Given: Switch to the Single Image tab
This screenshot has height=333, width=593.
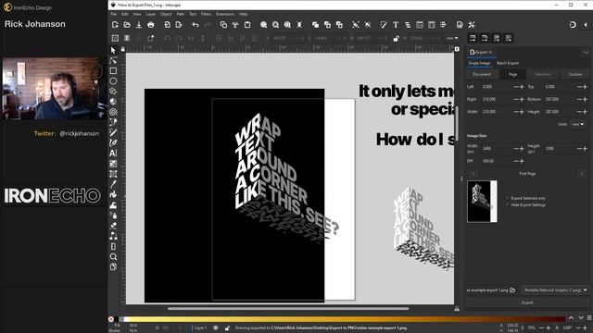Looking at the screenshot, I should (479, 63).
